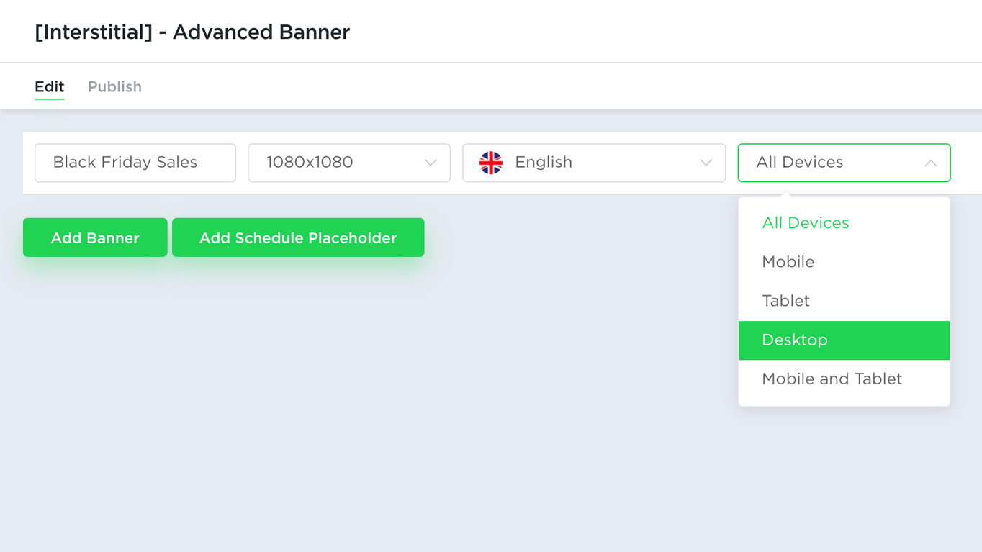This screenshot has width=982, height=552.
Task: Click the All Devices dropdown field
Action: click(x=844, y=163)
